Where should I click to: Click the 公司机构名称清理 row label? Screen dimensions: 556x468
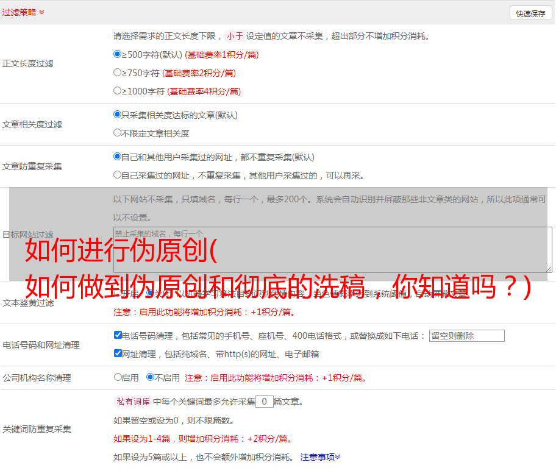pos(37,378)
